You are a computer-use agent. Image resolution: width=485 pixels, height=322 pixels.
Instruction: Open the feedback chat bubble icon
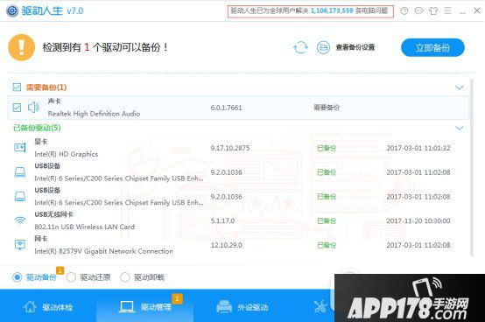[418, 11]
